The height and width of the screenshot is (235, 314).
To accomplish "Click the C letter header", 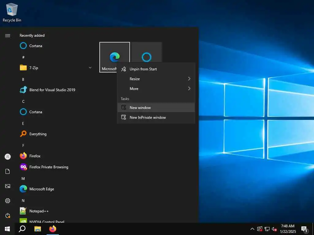I will (23, 102).
